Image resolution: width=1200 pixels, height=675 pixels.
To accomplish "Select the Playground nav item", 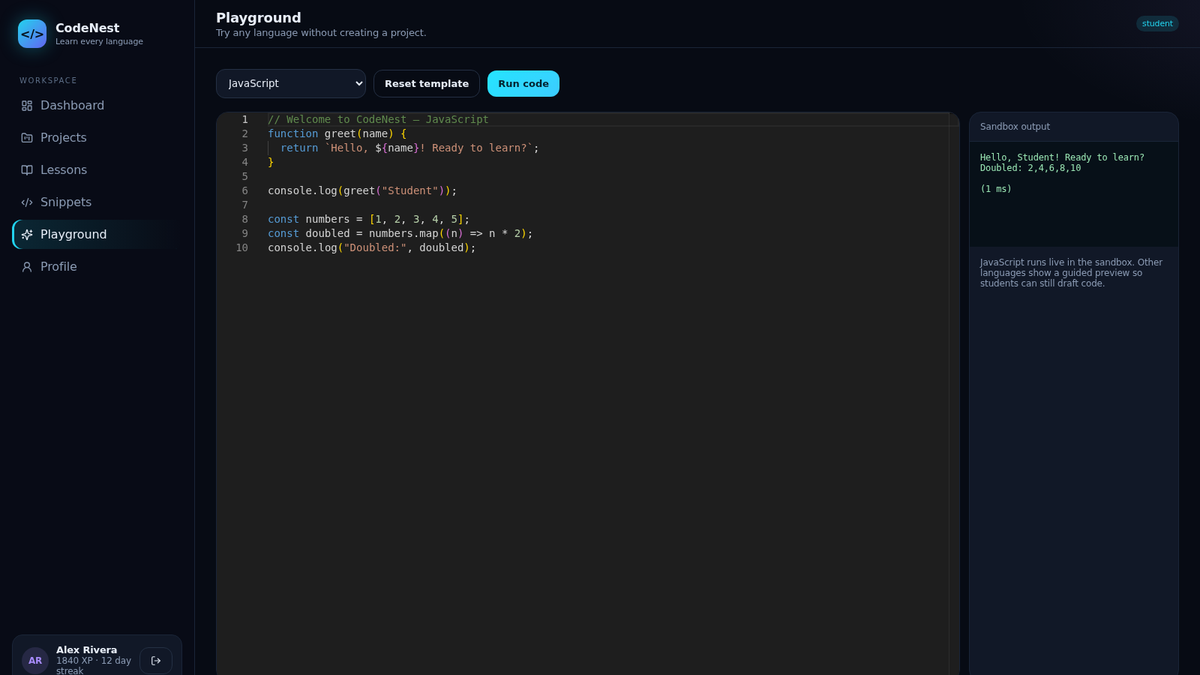I will [x=97, y=235].
